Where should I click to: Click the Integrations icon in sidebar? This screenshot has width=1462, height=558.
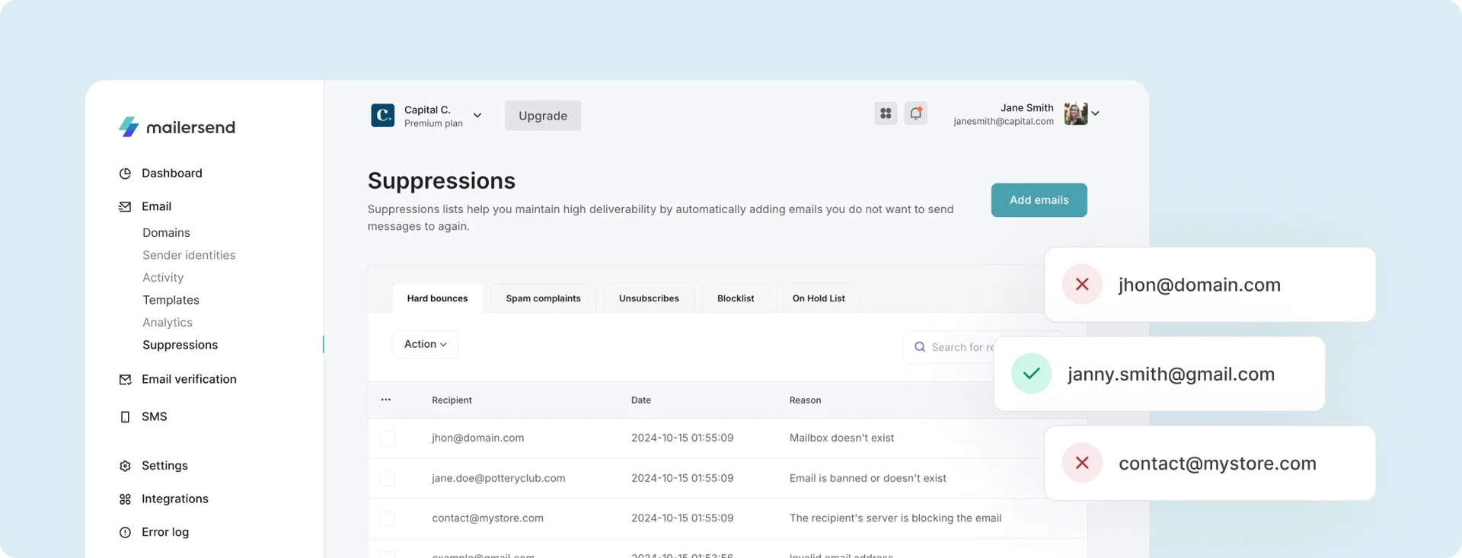coord(125,499)
